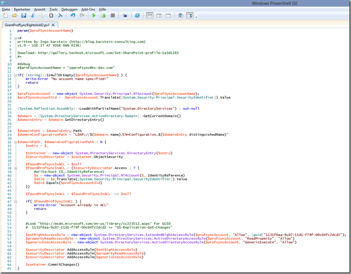Redo the last undone edit
This screenshot has width=351, height=274.
pyautogui.click(x=82, y=15)
